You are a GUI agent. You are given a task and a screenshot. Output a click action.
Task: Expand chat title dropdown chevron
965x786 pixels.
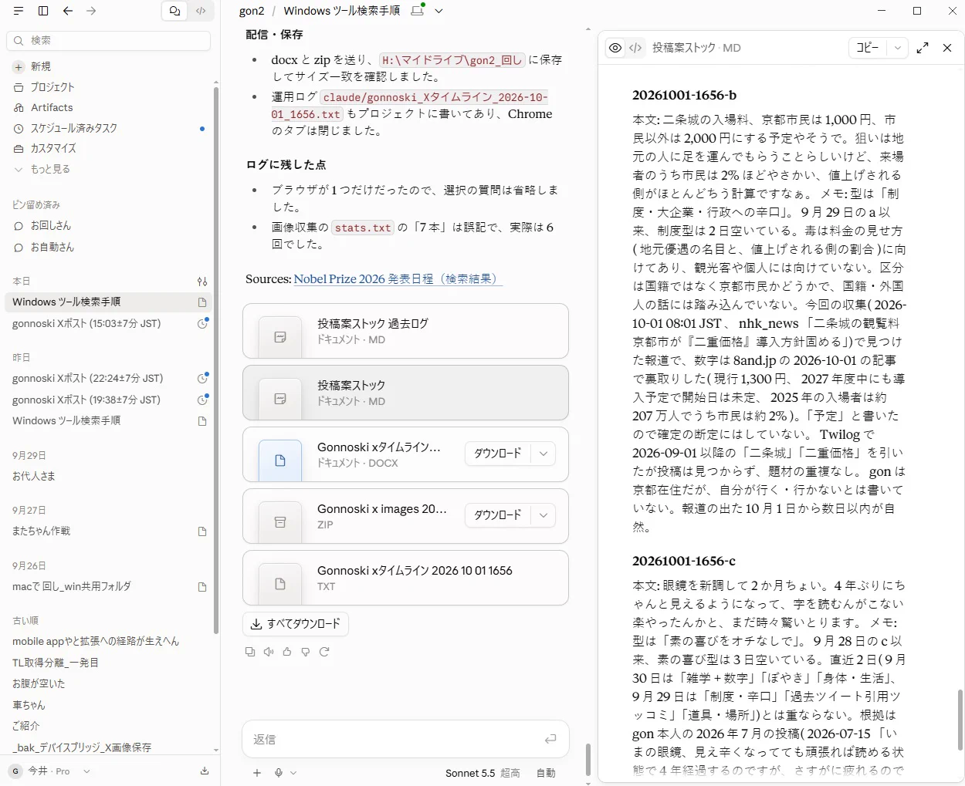(438, 11)
